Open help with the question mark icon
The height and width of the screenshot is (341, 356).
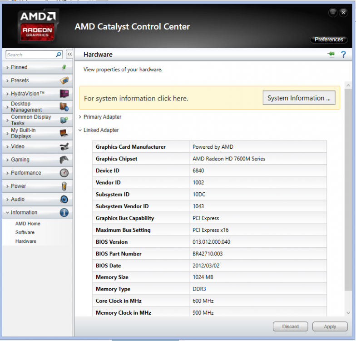click(343, 55)
